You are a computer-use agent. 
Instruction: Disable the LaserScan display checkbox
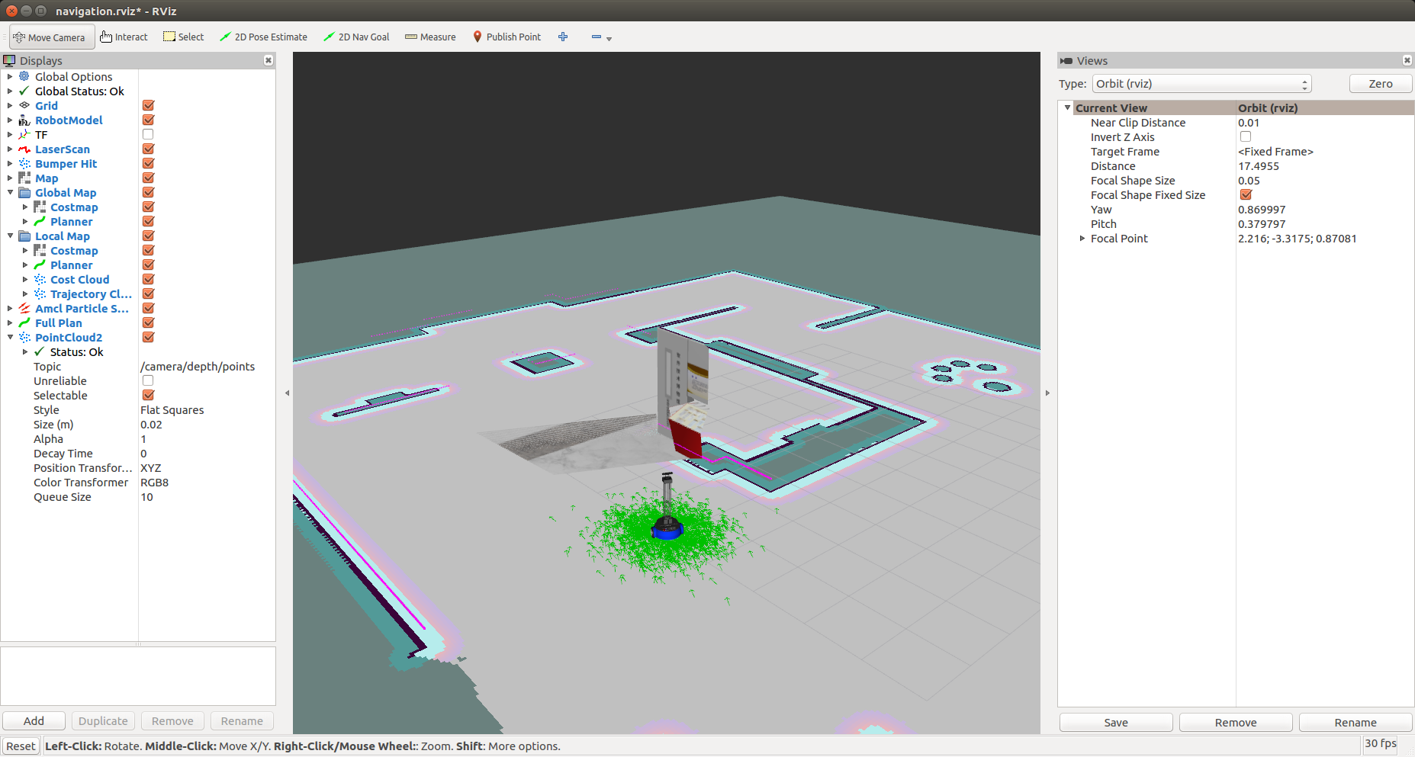tap(148, 149)
